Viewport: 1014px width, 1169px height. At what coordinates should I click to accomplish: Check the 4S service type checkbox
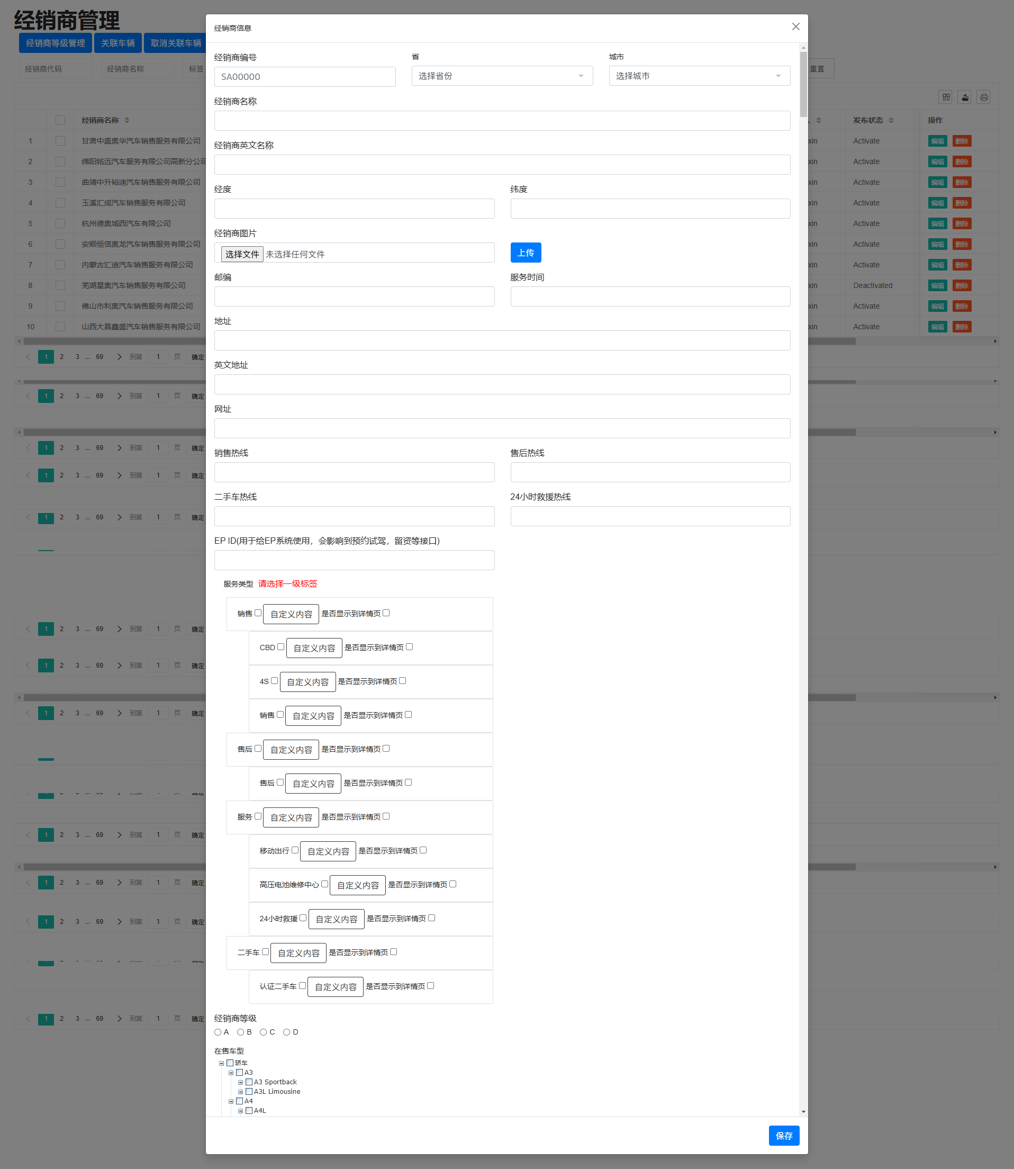pyautogui.click(x=275, y=680)
